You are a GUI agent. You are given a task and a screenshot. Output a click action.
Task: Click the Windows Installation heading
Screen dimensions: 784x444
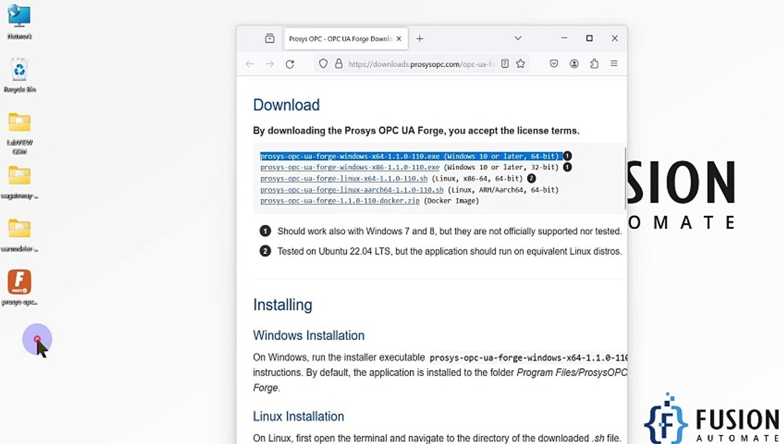309,335
